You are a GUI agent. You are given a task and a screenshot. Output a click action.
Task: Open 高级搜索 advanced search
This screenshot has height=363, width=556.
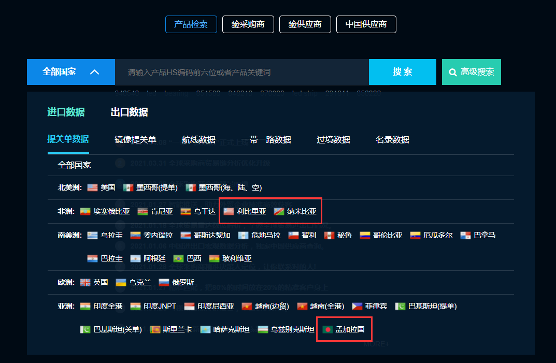(471, 72)
